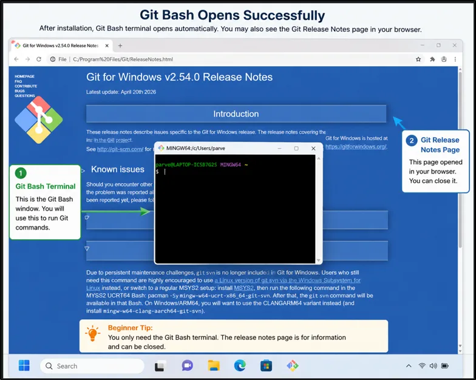476x380 pixels.
Task: Bookmark the page with the star icon
Action: (x=418, y=59)
